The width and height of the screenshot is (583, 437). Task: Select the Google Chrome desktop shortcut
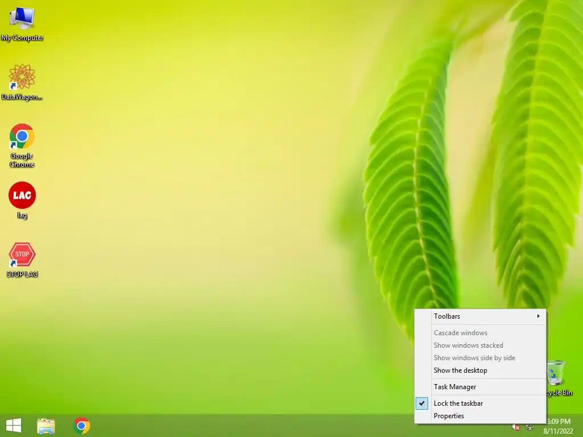tap(22, 145)
